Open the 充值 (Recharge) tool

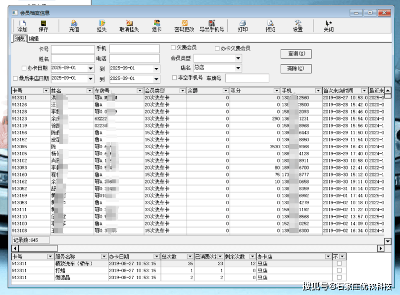tap(74, 26)
